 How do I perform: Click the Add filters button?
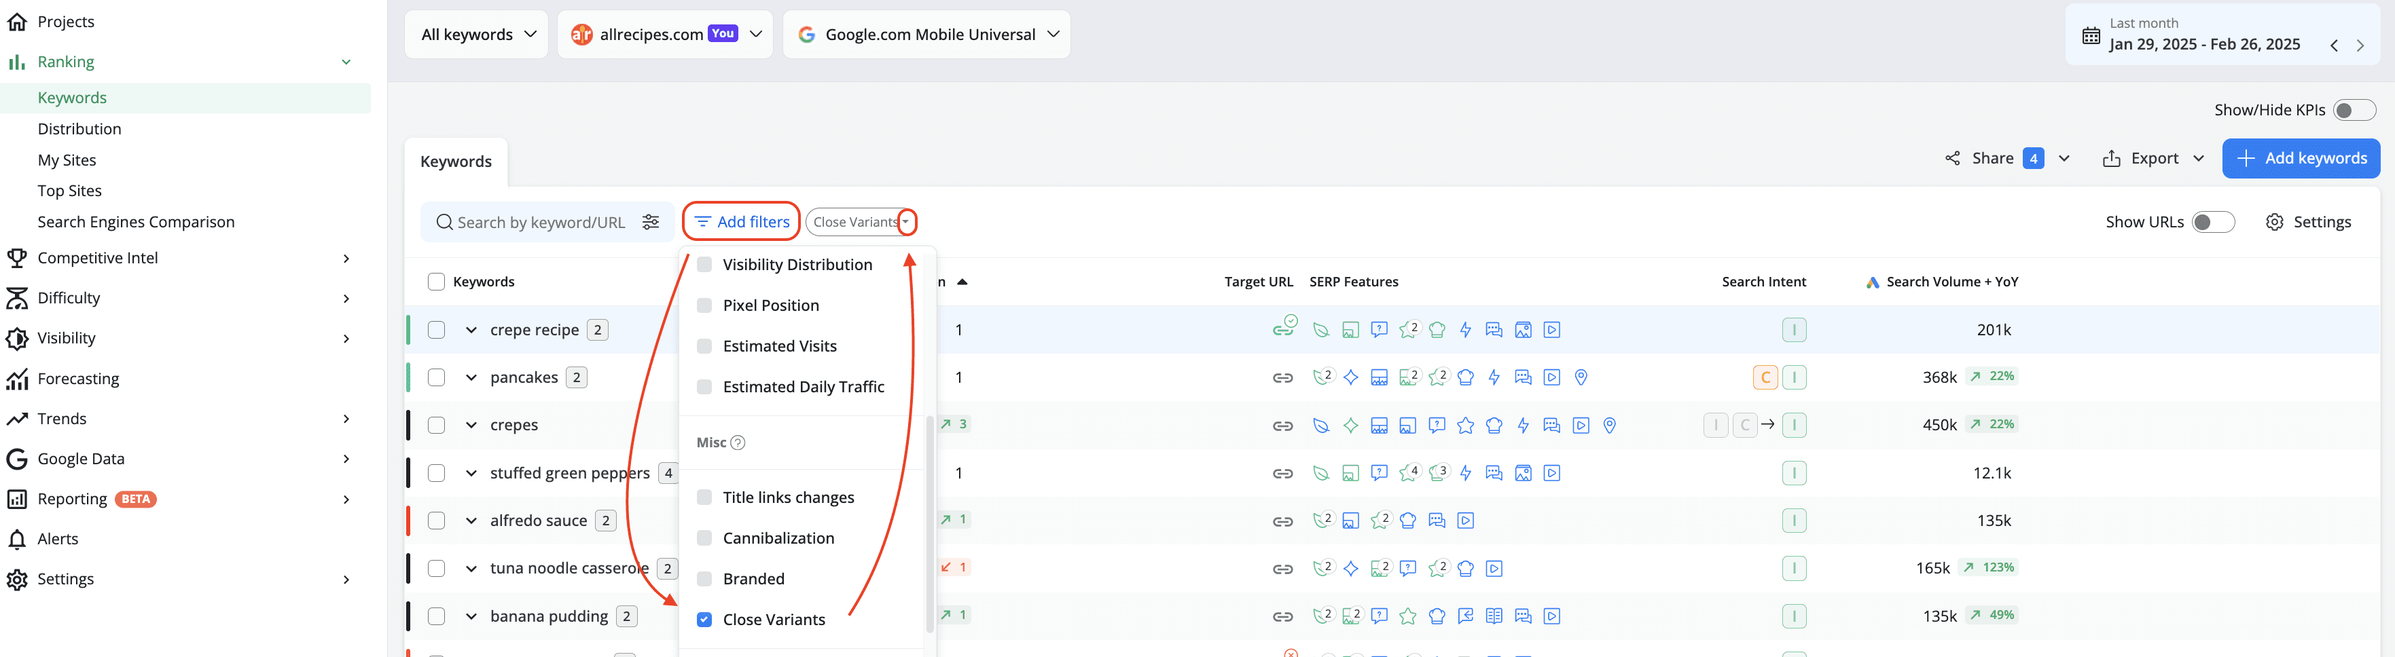point(742,222)
